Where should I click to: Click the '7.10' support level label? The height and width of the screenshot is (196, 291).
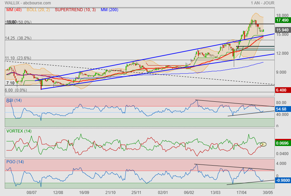(10, 83)
